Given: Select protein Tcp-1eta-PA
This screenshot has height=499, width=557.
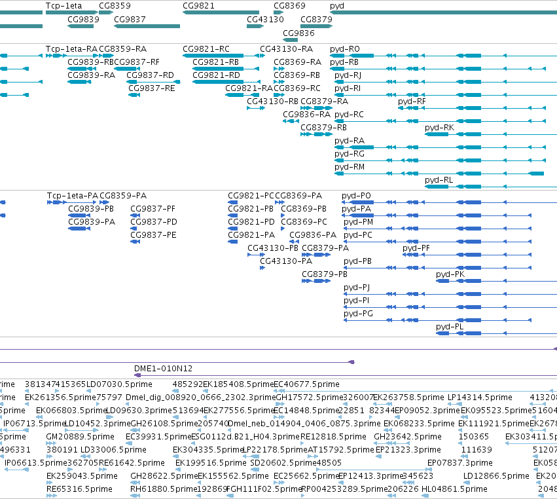Looking at the screenshot, I should (x=73, y=196).
